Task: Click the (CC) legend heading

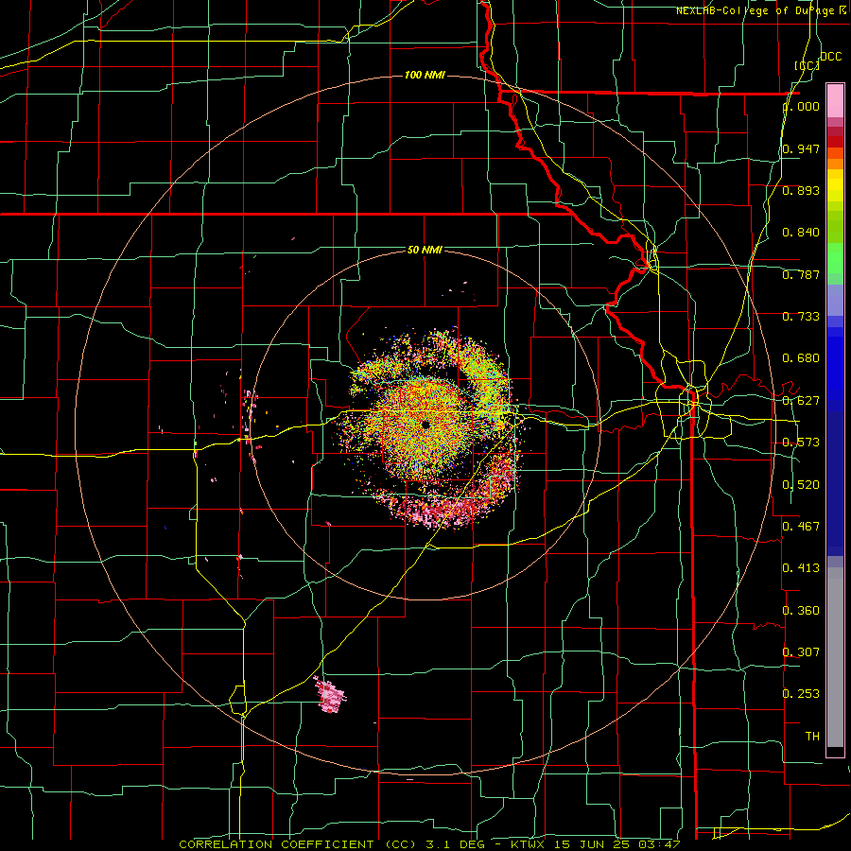Action: (808, 65)
